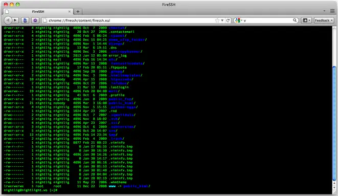Open a new tab with the plus button
Screen dimensions: 338x196
78,11
